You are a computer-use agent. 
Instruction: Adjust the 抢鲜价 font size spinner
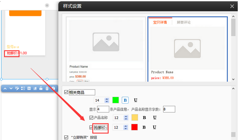(x=126, y=128)
